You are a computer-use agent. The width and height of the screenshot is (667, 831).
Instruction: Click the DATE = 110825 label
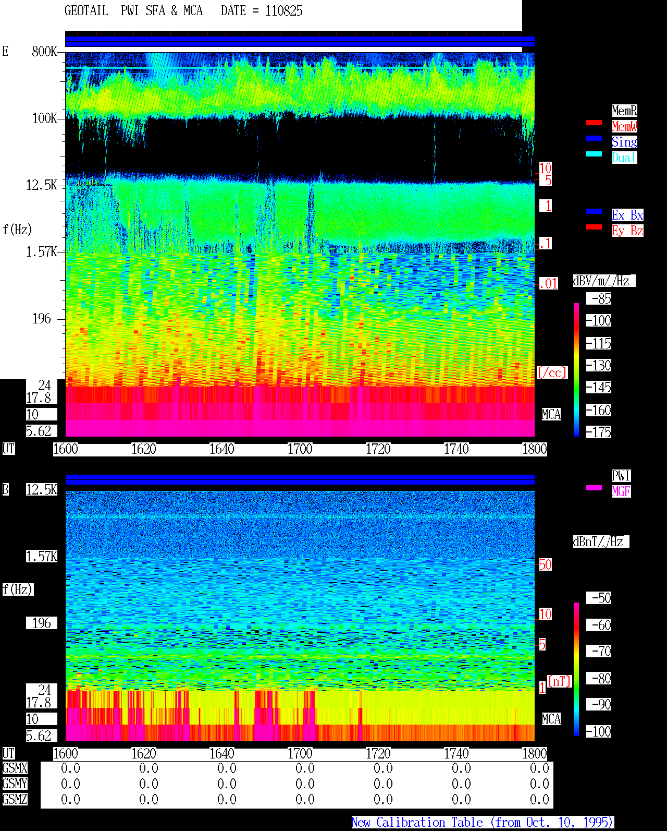coord(262,11)
